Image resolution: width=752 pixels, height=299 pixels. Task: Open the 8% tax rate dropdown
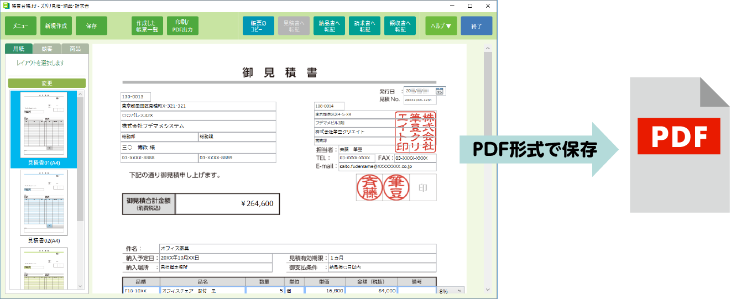click(x=451, y=291)
